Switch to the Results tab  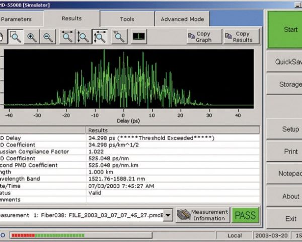71,18
